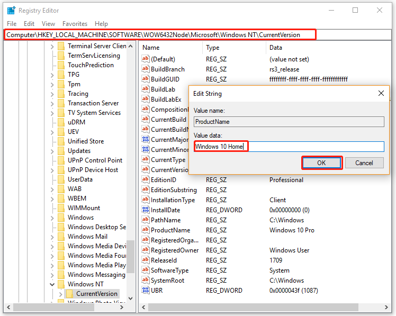Viewport: 396px width, 316px height.
Task: Click the Windows Mail folder icon
Action: [61, 237]
